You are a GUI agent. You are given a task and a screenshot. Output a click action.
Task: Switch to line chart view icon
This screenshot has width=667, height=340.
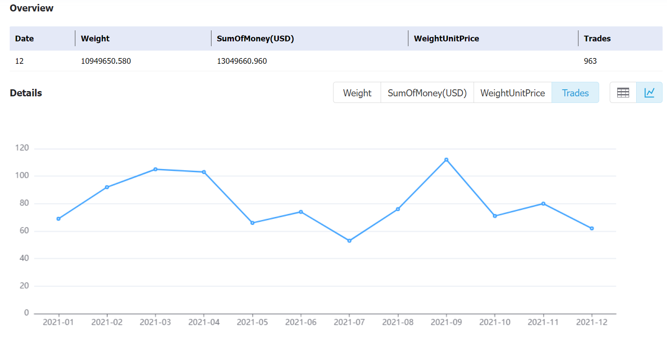tap(649, 92)
